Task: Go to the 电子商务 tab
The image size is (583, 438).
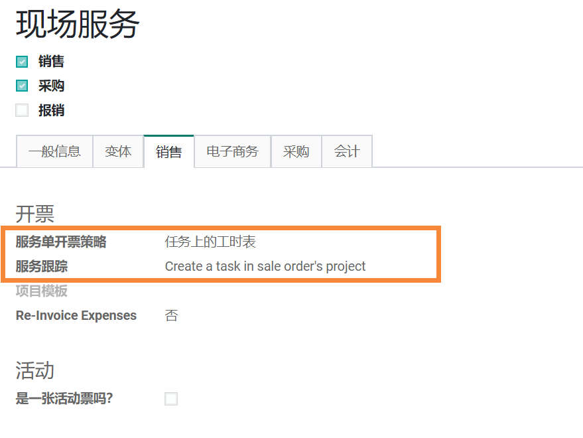Action: pyautogui.click(x=232, y=151)
